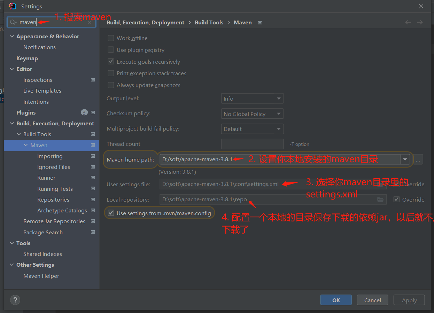Click the Thread count input field
The width and height of the screenshot is (434, 313).
[252, 144]
